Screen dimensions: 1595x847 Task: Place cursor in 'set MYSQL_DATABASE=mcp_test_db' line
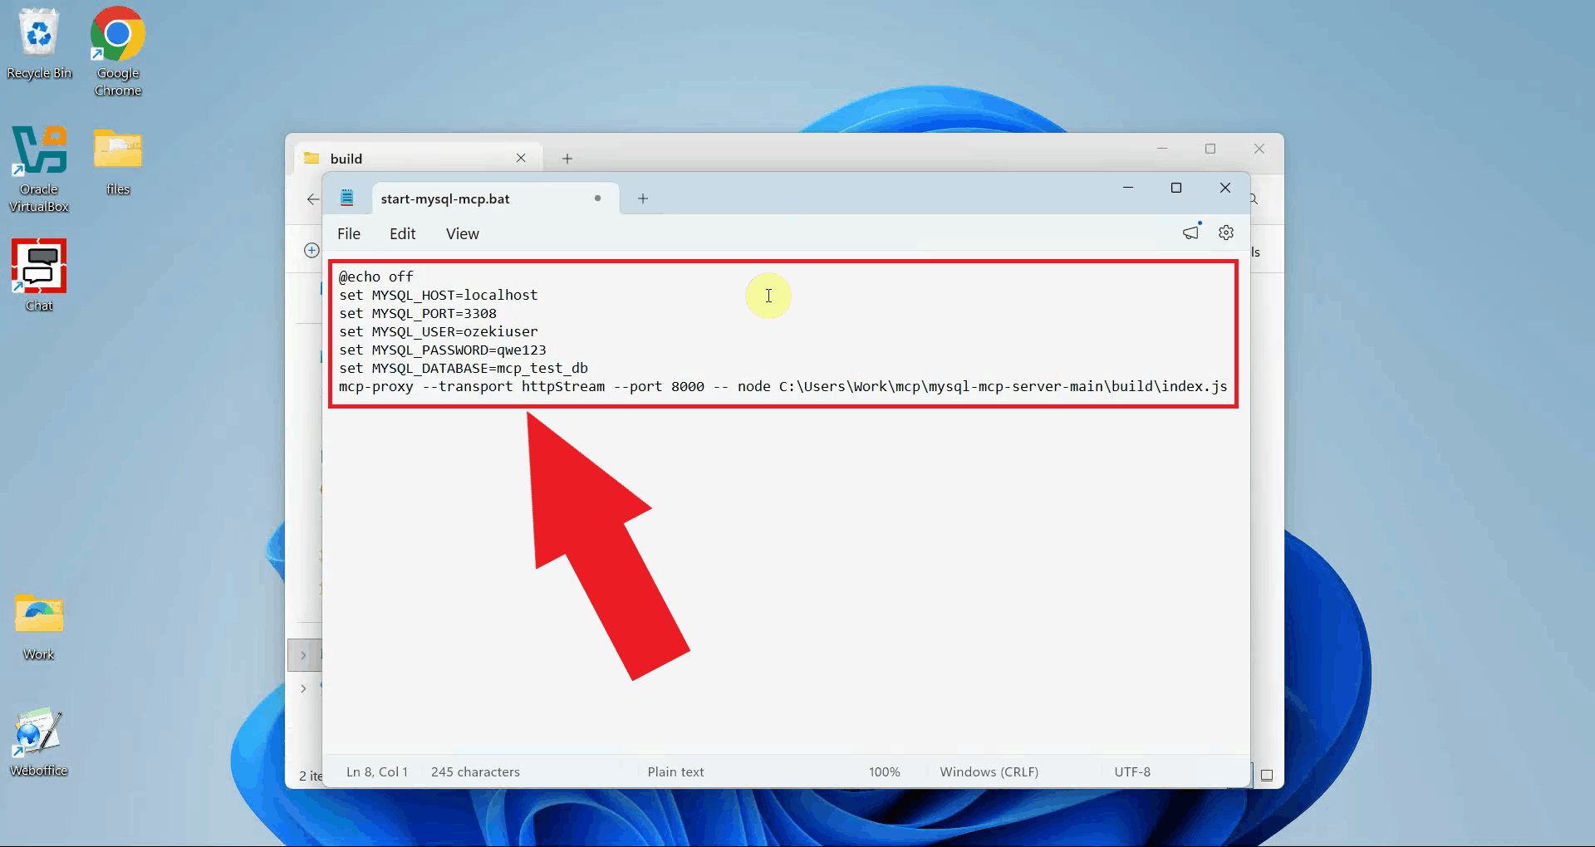[x=464, y=368]
